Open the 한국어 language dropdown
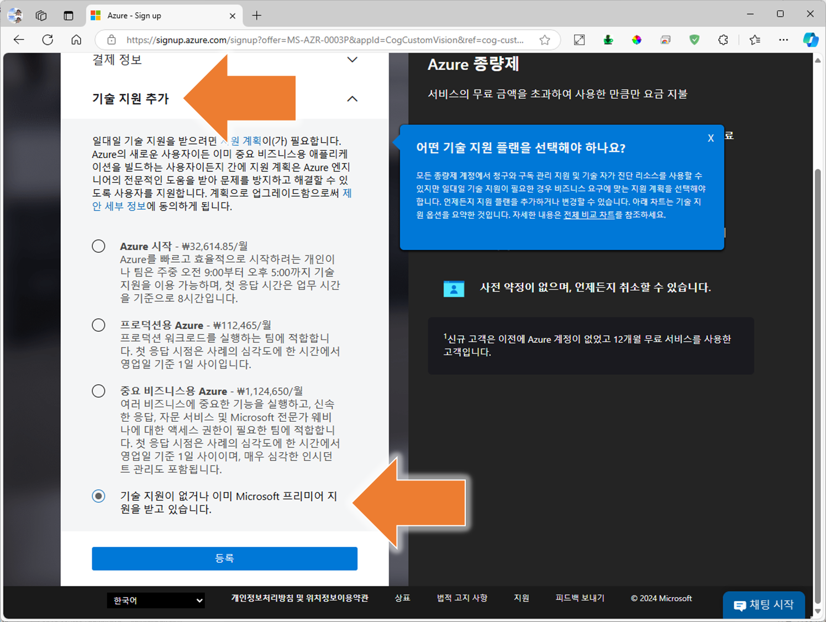The width and height of the screenshot is (826, 622). [x=156, y=600]
